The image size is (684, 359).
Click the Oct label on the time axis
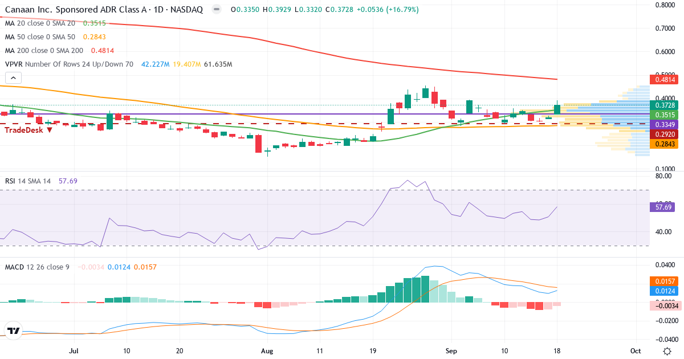(x=636, y=350)
